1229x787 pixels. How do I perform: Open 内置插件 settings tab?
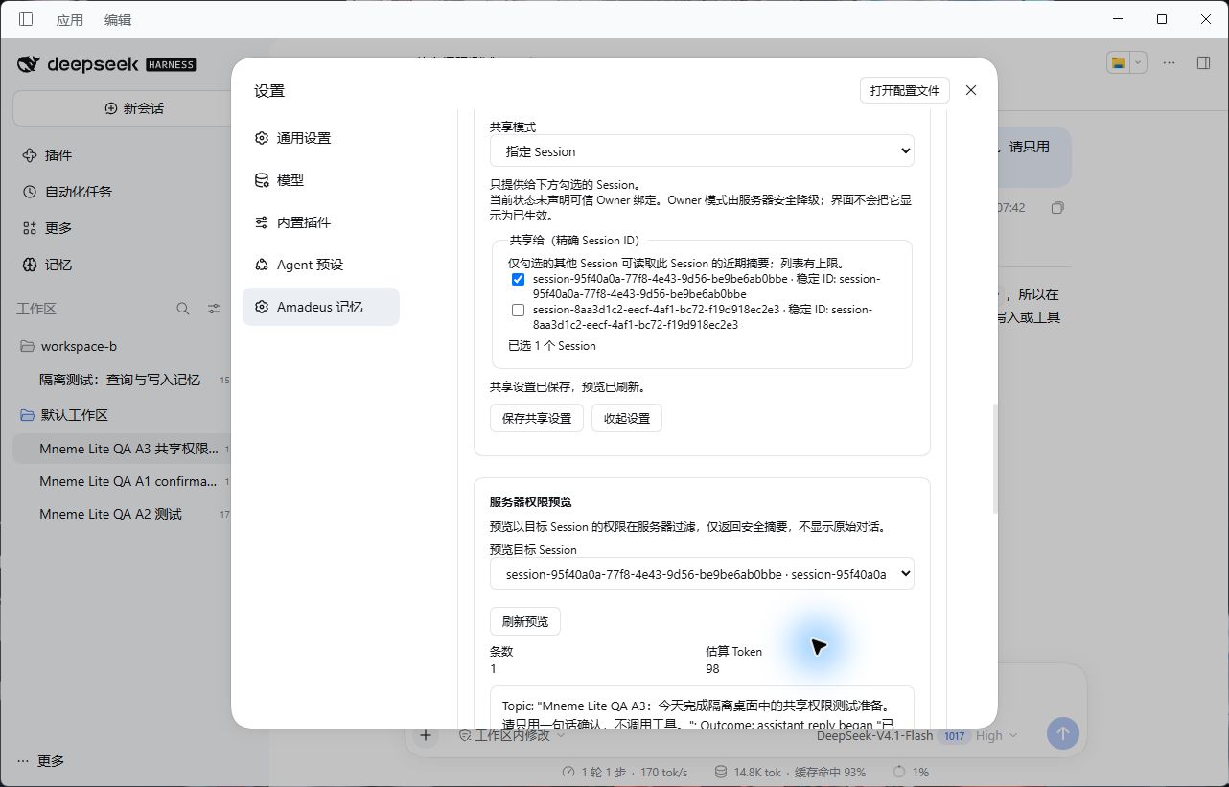321,222
